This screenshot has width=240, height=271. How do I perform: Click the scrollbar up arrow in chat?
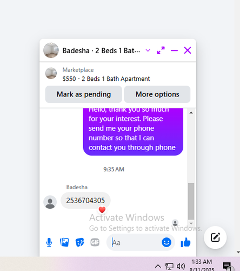pyautogui.click(x=191, y=113)
